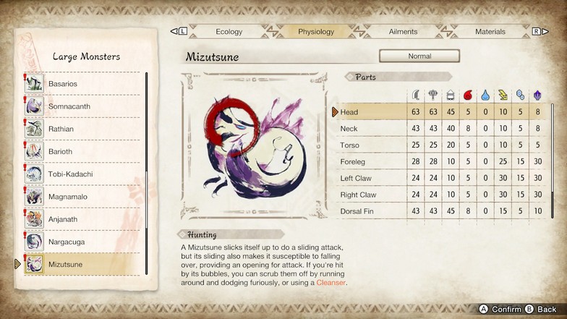Click the sever damage blade icon
The image size is (567, 319).
pos(415,95)
